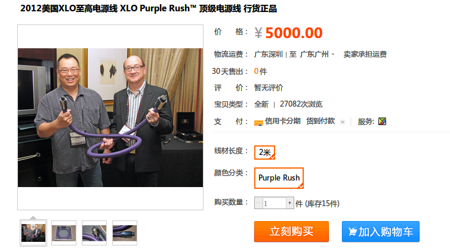Select fourth thumbnail of cable connector

click(x=125, y=233)
